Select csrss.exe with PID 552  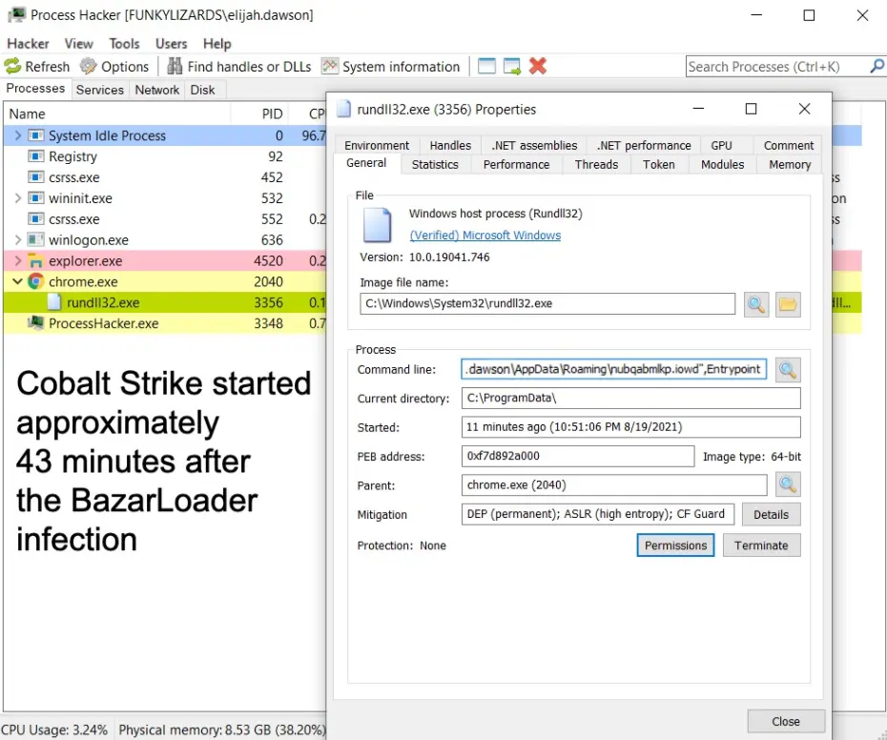pos(164,219)
